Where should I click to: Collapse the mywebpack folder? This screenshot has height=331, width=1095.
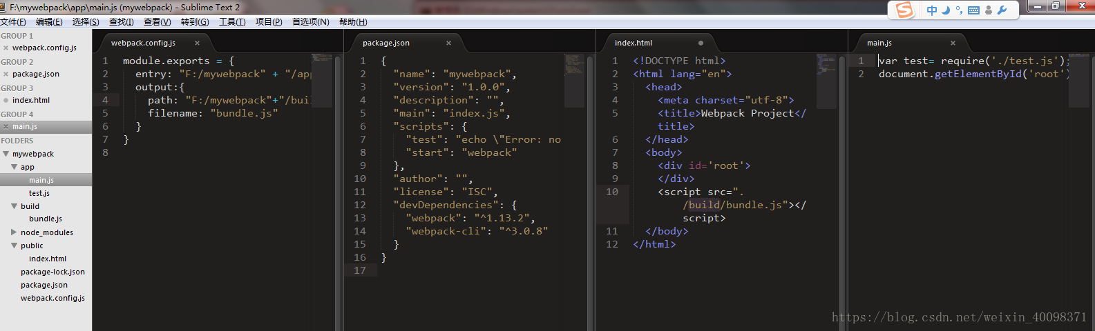pos(6,154)
